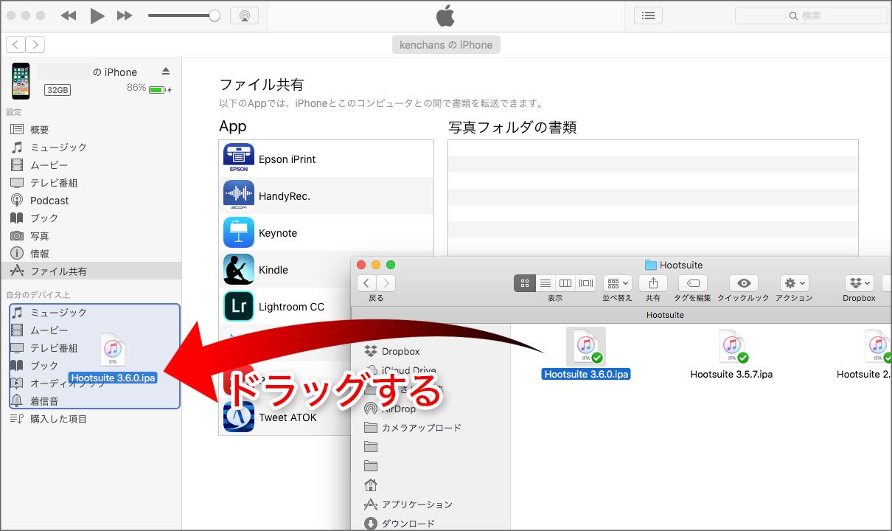The image size is (892, 531).
Task: Switch Finder to list view
Action: (546, 283)
